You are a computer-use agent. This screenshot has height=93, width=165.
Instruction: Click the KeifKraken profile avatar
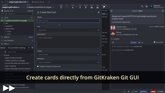tap(151, 6)
